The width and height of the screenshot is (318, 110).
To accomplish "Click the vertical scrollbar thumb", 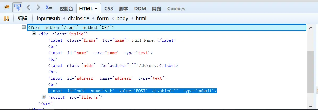I will [310, 71].
